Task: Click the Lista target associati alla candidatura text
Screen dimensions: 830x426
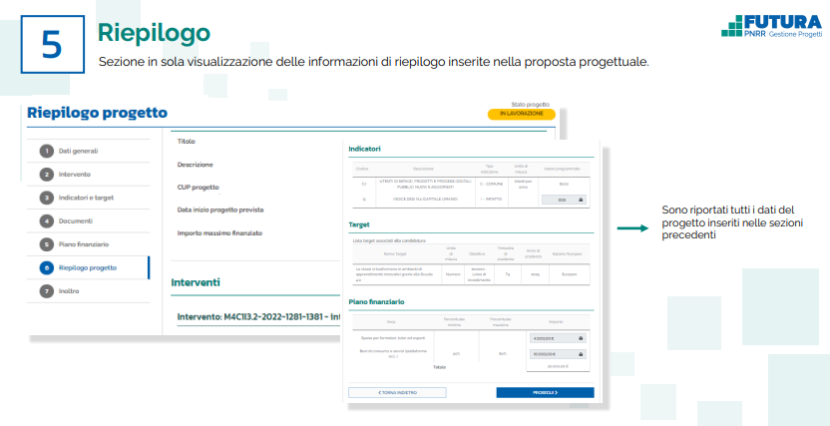Action: coord(389,240)
